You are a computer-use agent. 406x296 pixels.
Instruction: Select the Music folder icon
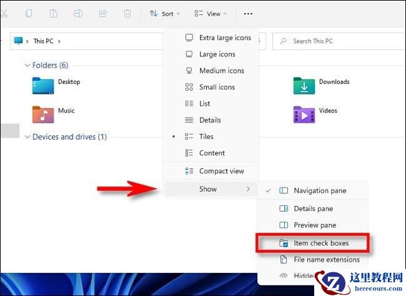(x=43, y=115)
